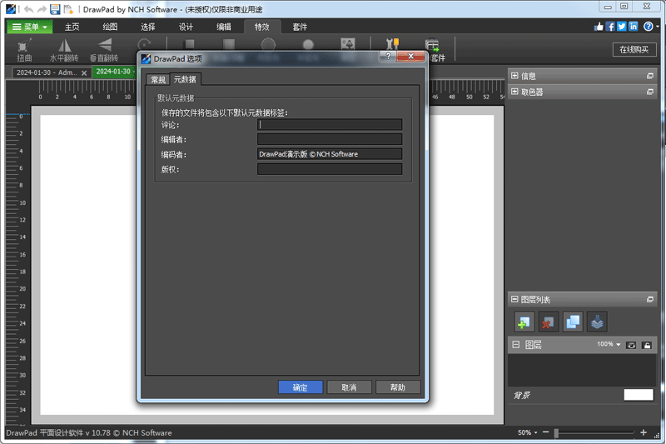Click the thumbs-up like icon
The height and width of the screenshot is (444, 666).
point(599,27)
